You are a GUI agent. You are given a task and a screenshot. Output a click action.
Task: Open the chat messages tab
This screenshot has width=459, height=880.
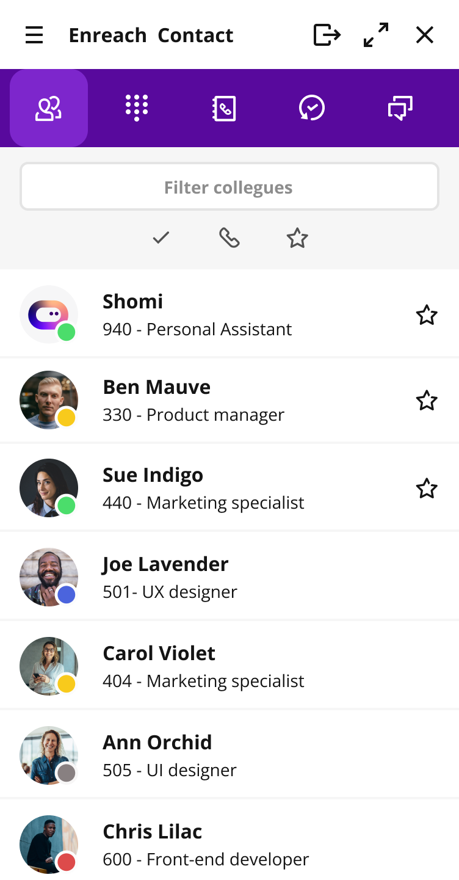tap(400, 109)
